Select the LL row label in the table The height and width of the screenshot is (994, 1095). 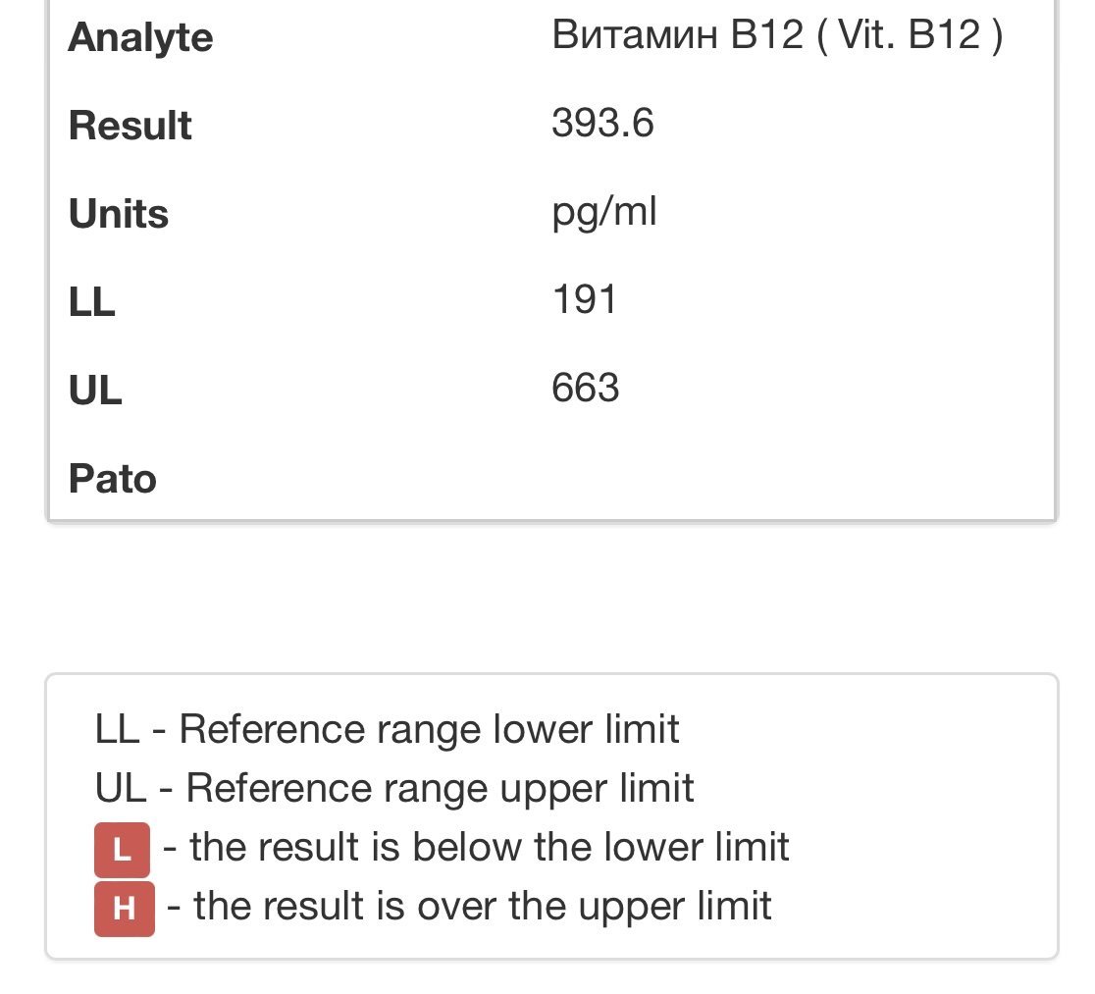[x=91, y=303]
